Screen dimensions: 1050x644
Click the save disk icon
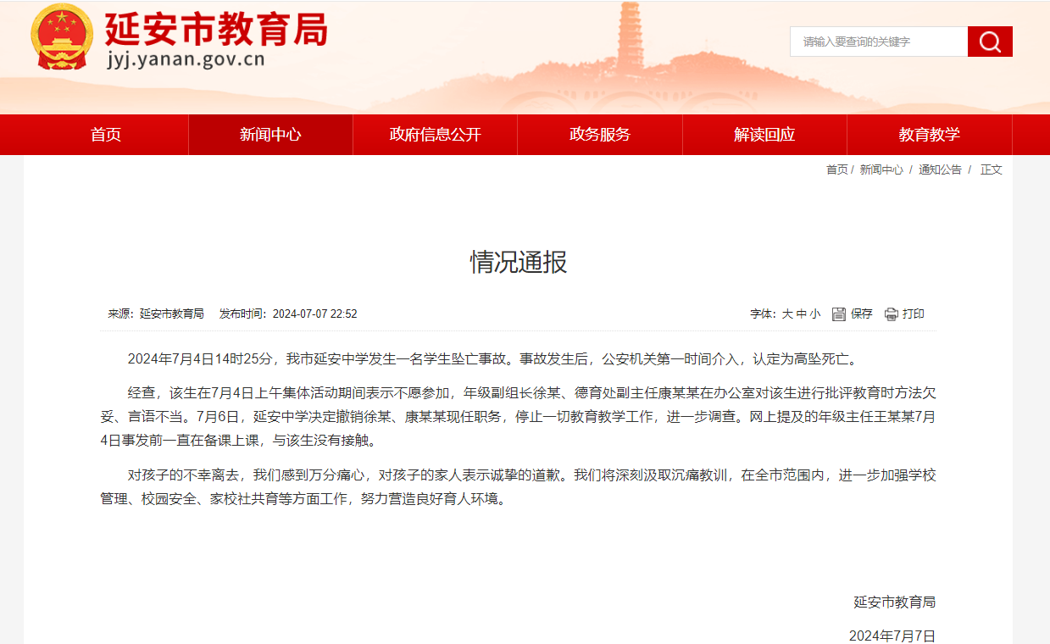click(839, 314)
